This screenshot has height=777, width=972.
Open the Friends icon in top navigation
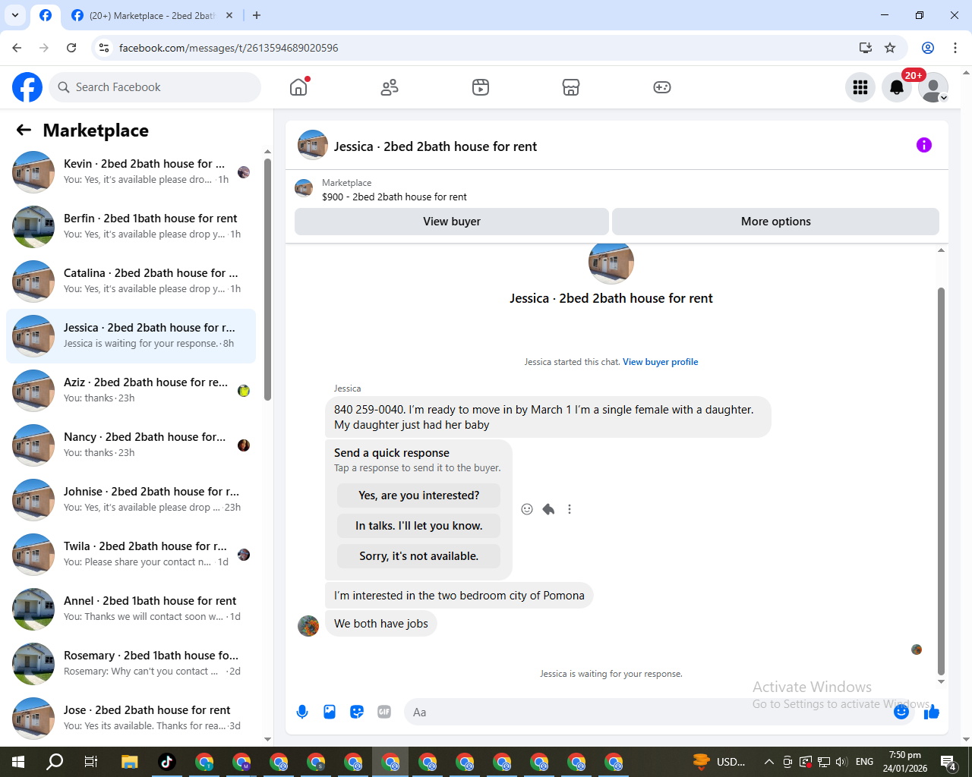pyautogui.click(x=390, y=87)
